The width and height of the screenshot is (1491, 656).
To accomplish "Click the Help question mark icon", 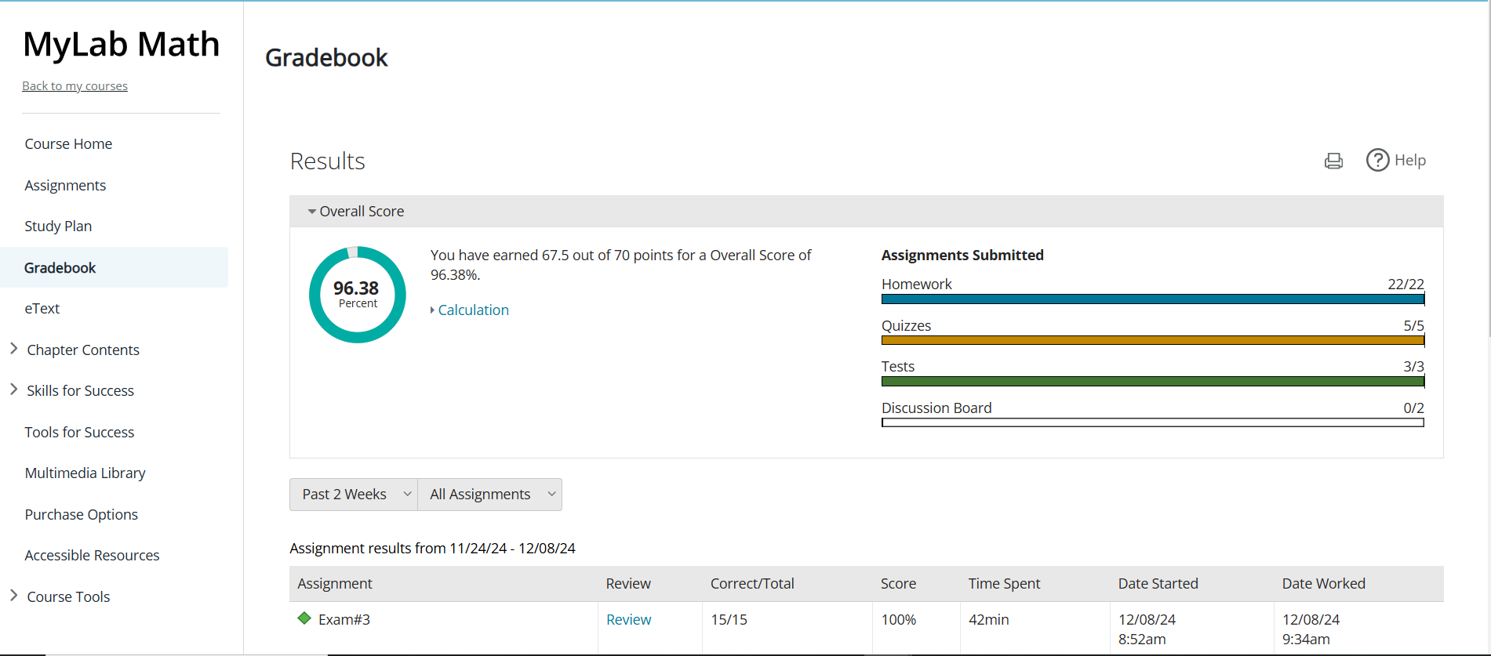I will (x=1377, y=160).
